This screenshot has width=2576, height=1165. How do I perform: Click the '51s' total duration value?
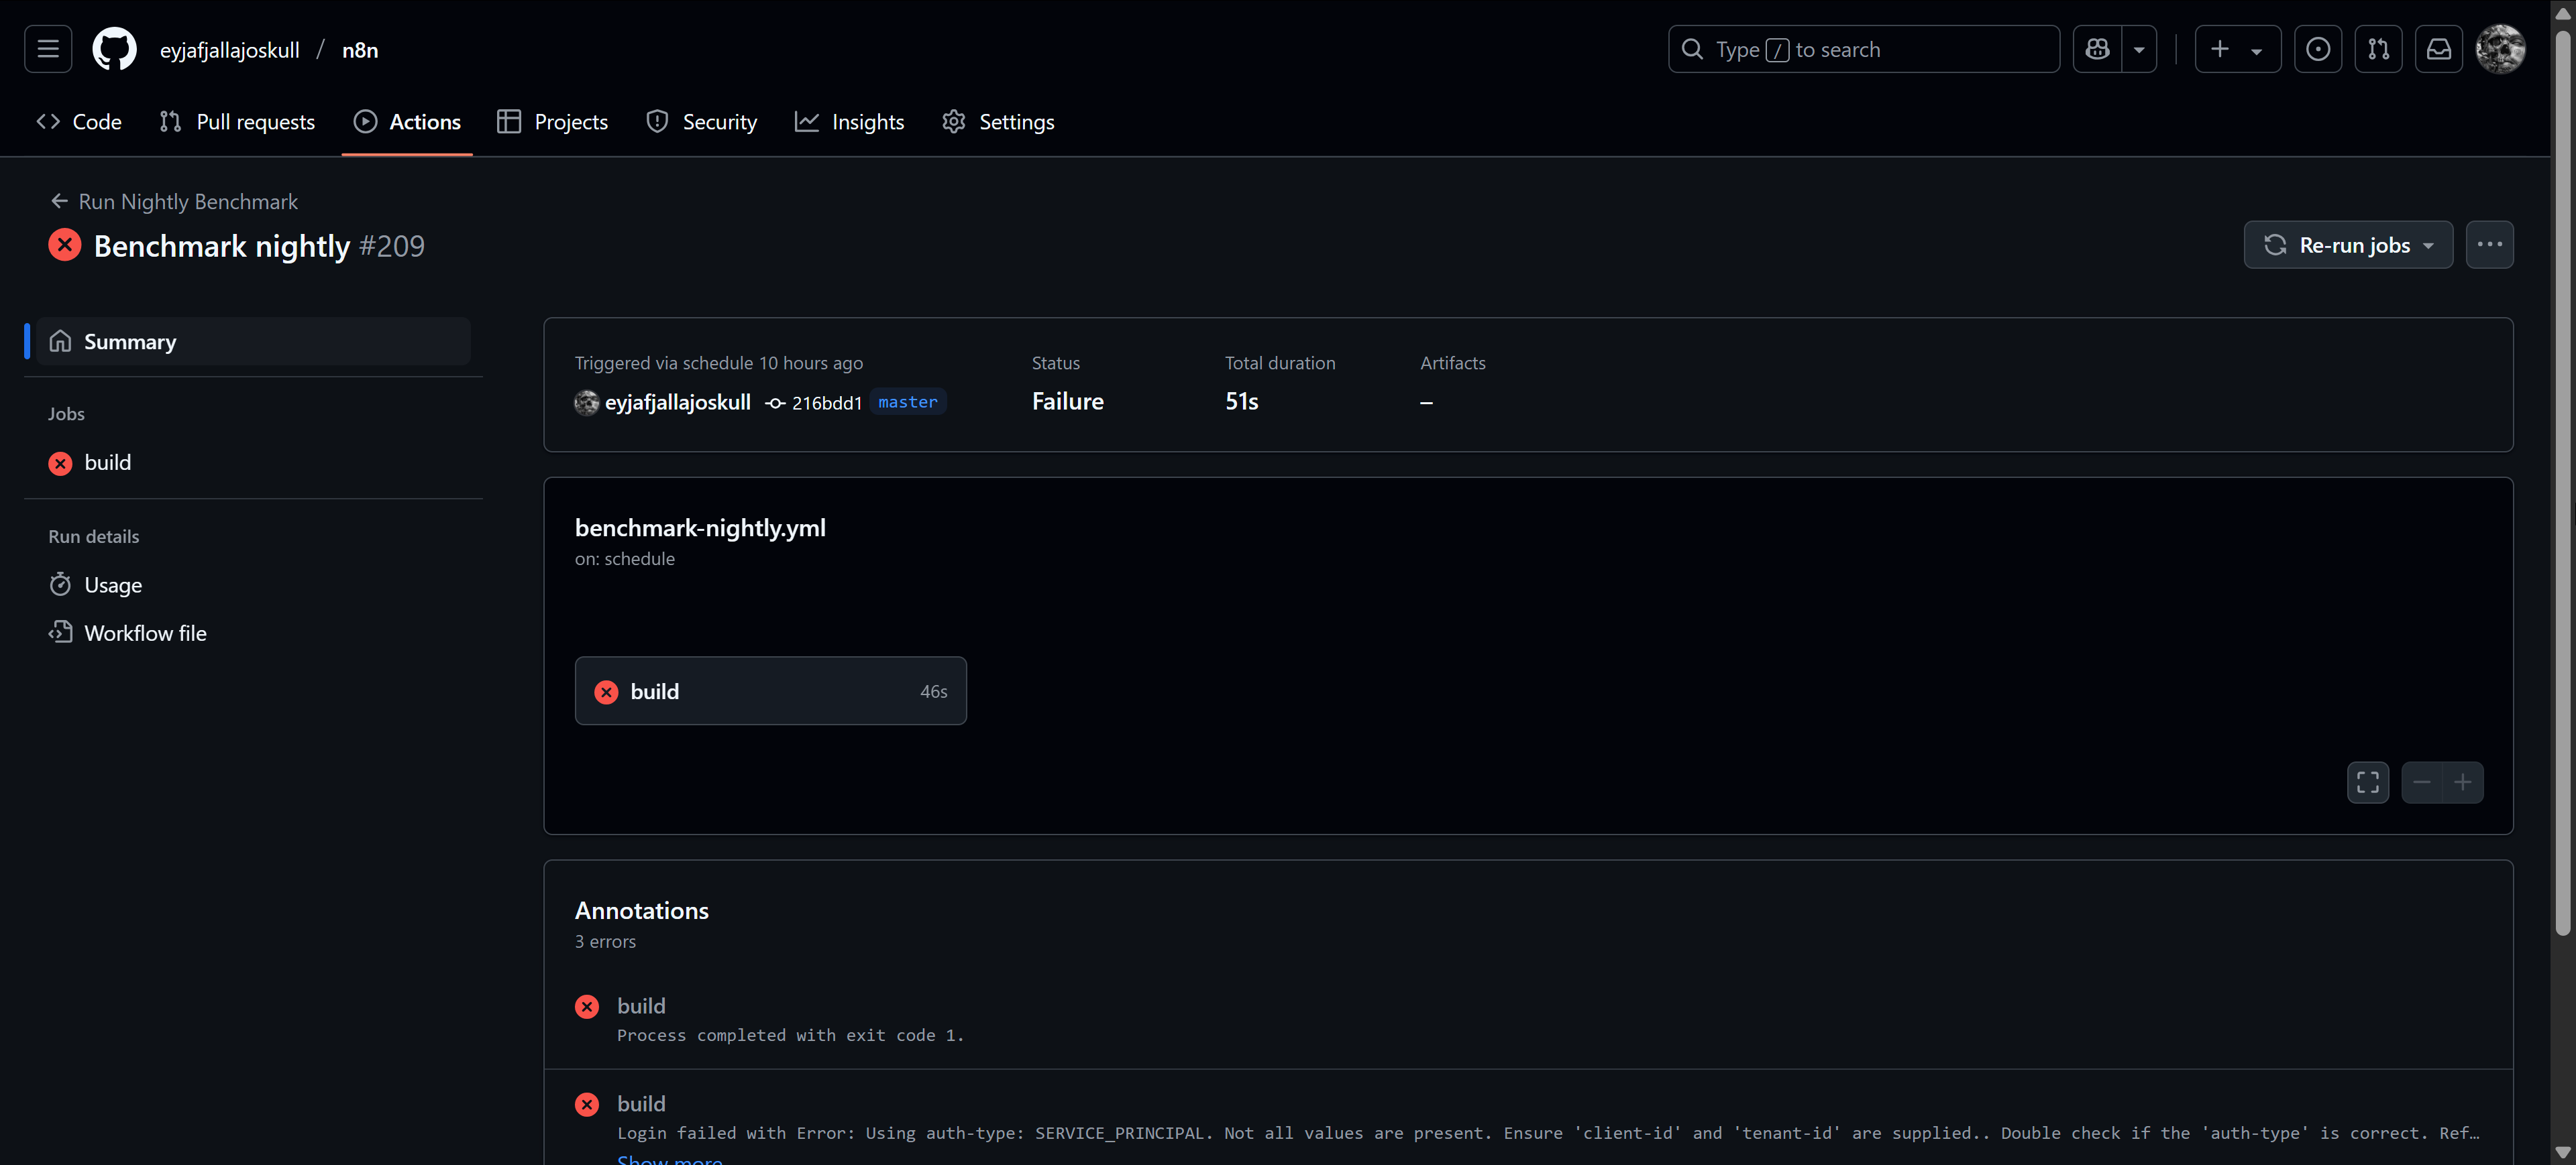(x=1241, y=402)
